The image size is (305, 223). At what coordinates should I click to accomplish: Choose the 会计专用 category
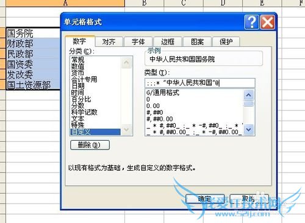95,79
